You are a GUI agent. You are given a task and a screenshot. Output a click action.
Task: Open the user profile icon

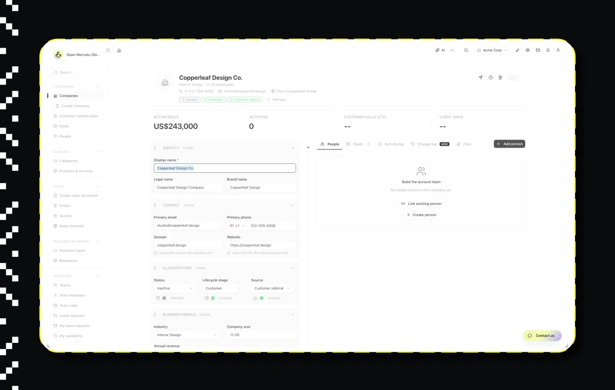pos(558,50)
